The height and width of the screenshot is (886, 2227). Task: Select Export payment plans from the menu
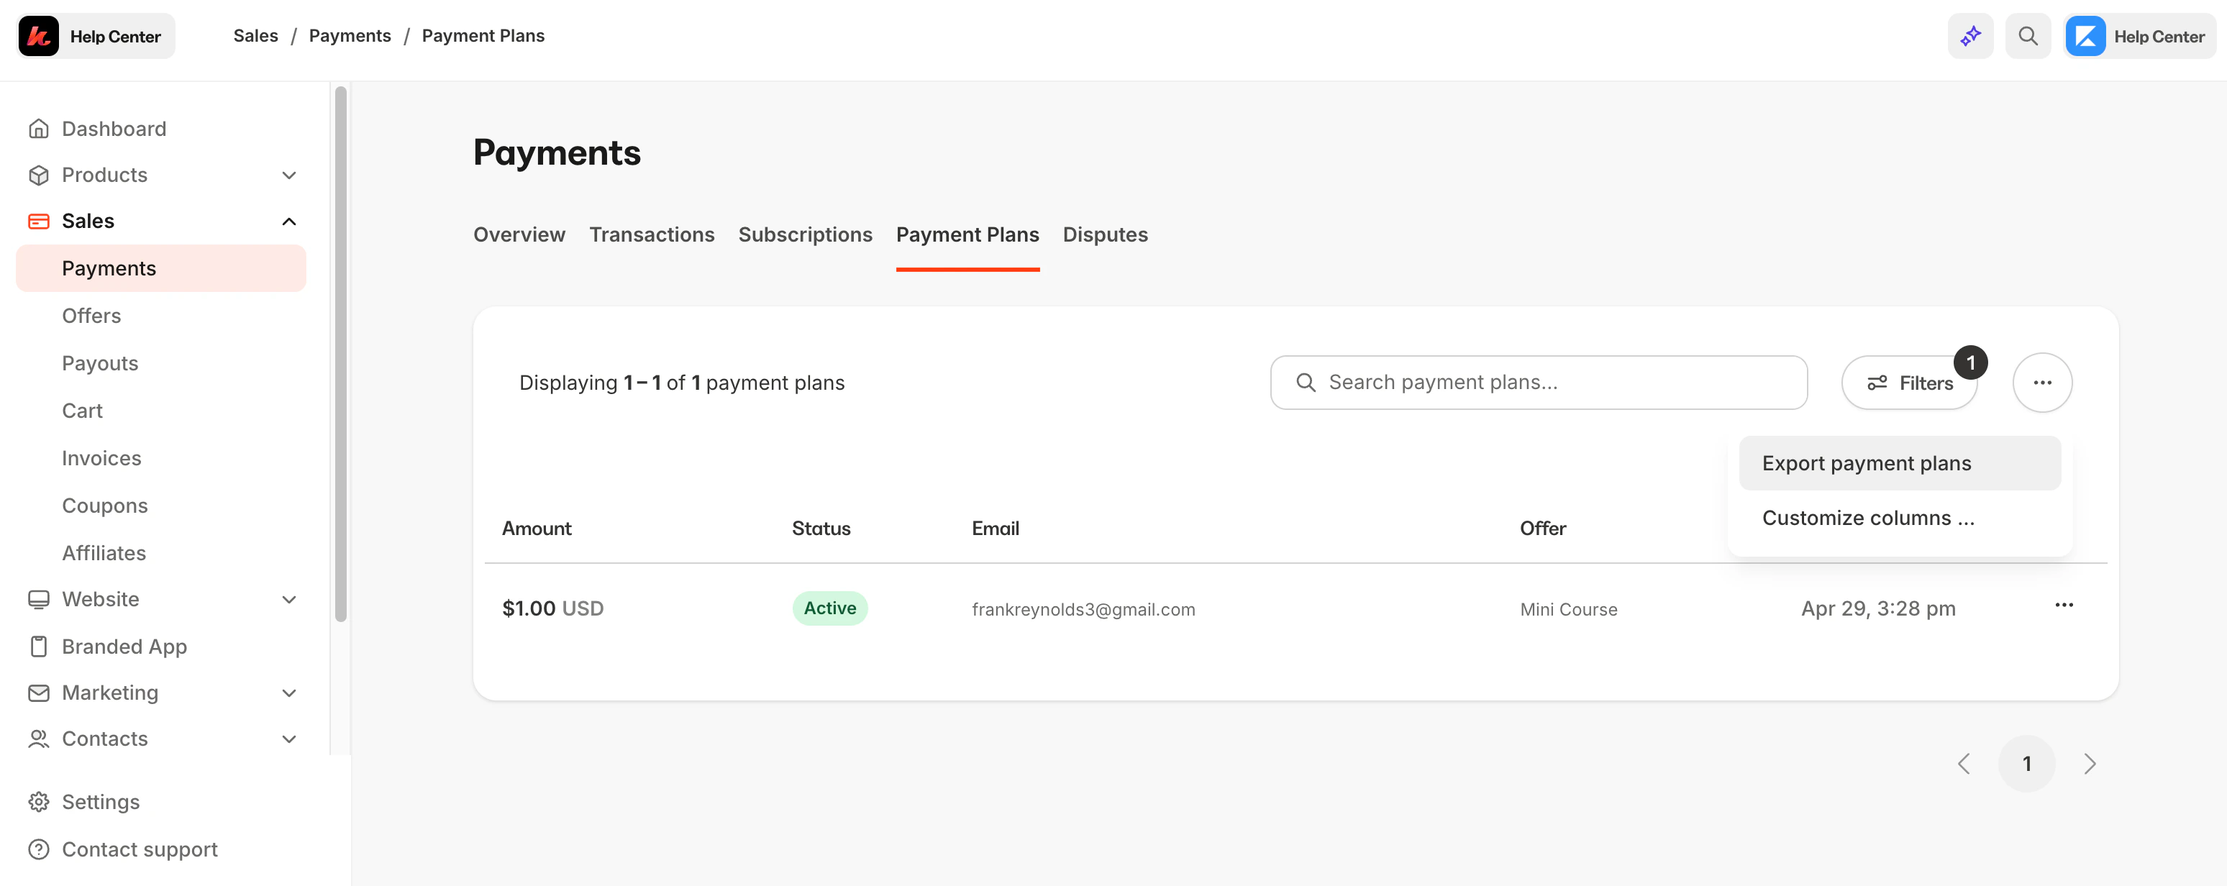pos(1867,462)
